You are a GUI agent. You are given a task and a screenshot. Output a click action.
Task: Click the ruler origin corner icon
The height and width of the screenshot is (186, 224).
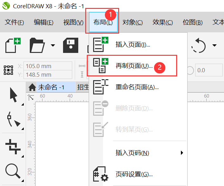pos(31,97)
